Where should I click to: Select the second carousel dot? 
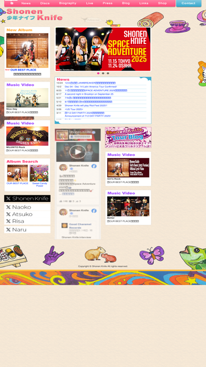103,73
